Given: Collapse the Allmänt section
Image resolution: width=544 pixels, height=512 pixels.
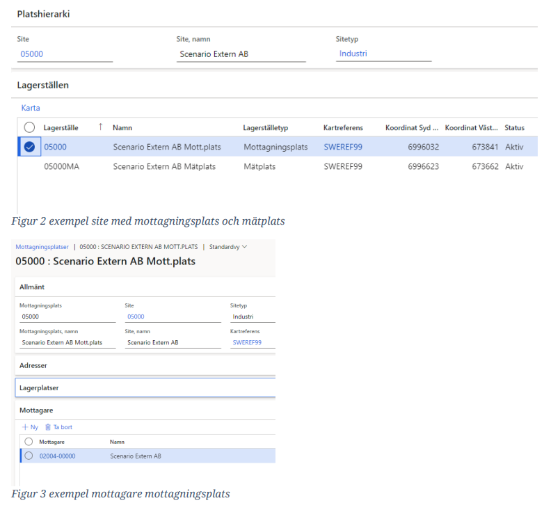Looking at the screenshot, I should point(33,287).
